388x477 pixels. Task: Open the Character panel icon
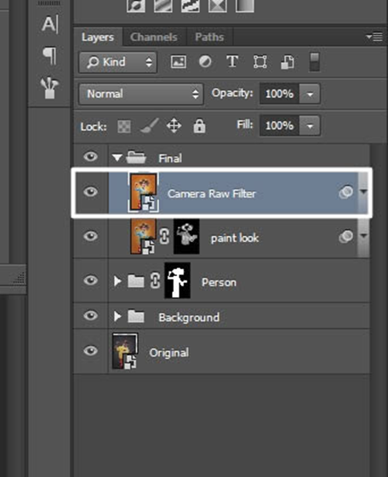(x=50, y=24)
